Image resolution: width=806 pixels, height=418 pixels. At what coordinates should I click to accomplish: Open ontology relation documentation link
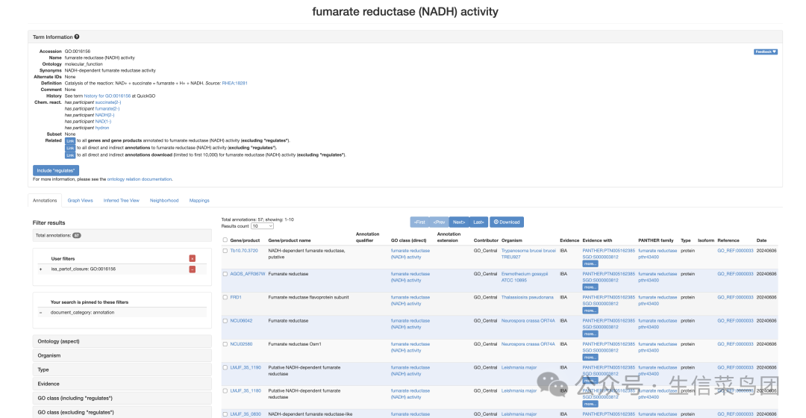[x=140, y=179]
